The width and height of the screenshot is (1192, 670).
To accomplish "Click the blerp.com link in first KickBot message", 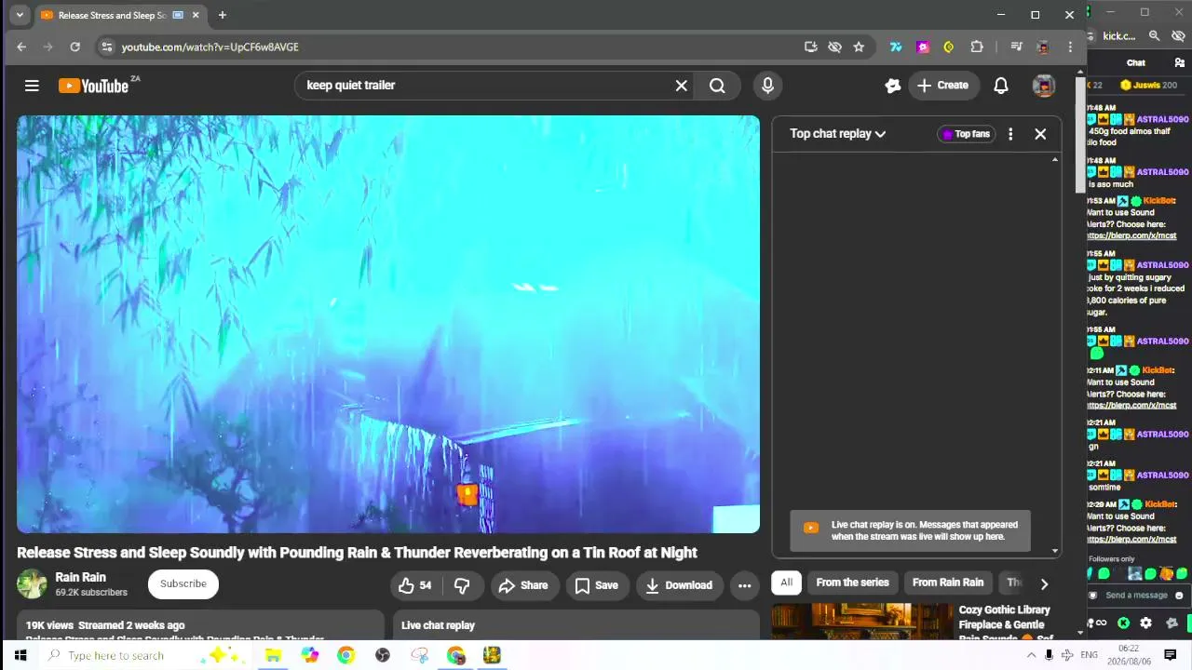I will pos(1132,236).
